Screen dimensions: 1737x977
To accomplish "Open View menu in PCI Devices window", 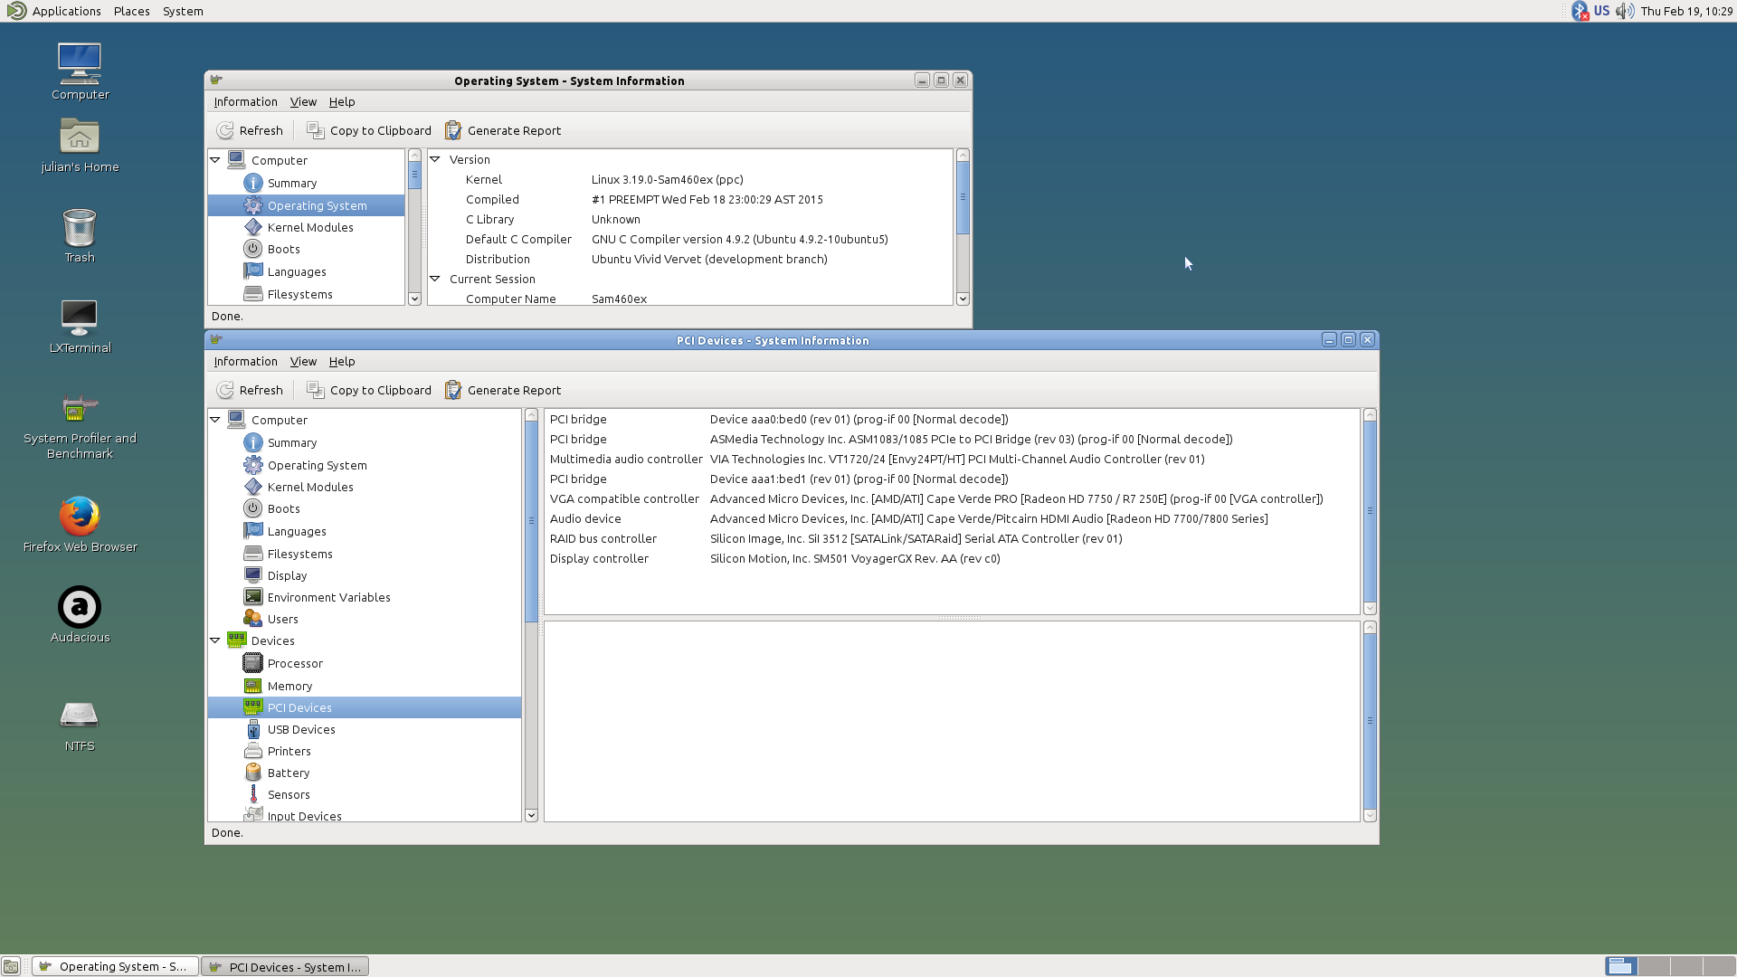I will point(302,361).
